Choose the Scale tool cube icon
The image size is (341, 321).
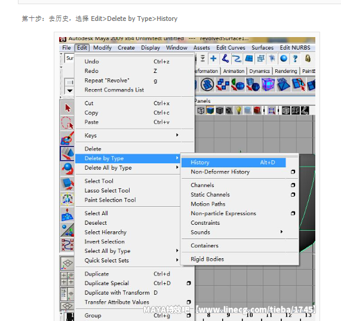(x=67, y=184)
